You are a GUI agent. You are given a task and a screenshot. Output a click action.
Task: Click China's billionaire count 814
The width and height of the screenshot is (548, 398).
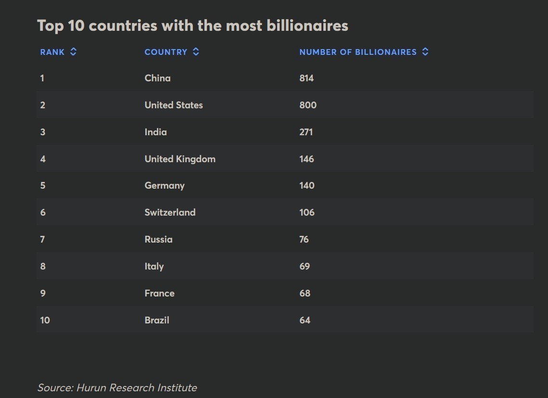tap(306, 78)
